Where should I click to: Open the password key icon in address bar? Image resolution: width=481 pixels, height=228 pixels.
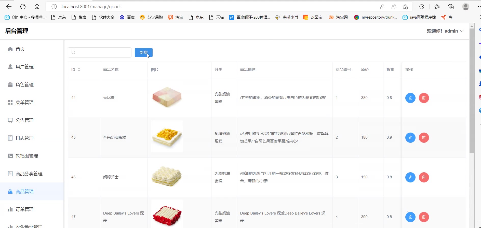[x=382, y=7]
